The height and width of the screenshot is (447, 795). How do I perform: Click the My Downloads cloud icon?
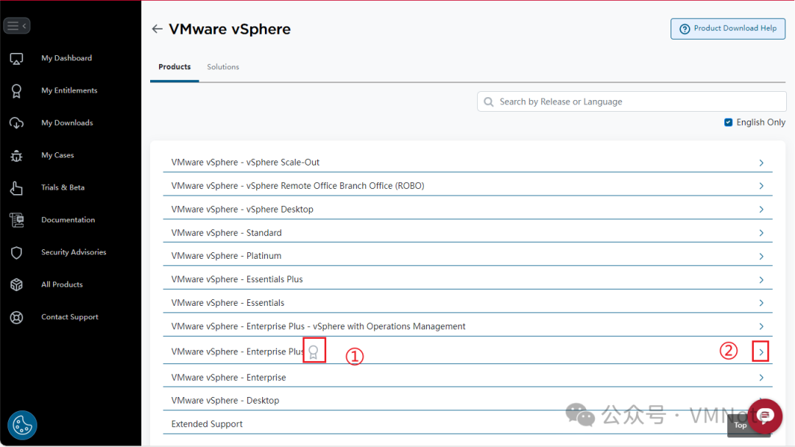[16, 123]
